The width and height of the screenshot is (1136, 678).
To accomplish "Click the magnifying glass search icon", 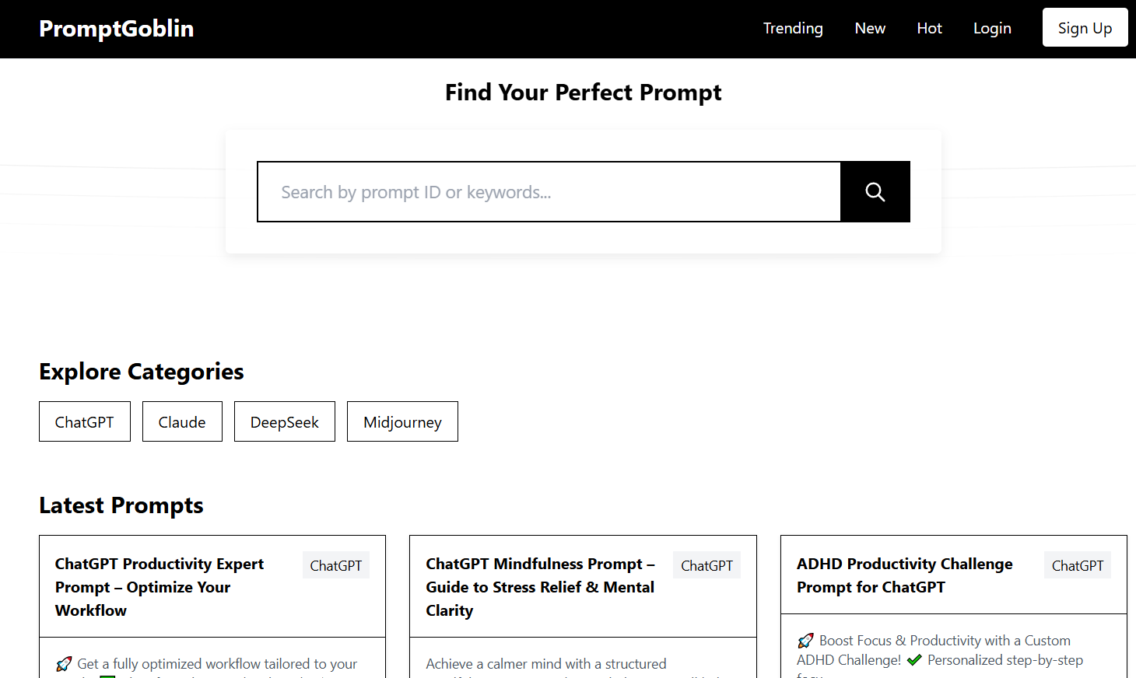I will click(x=875, y=192).
